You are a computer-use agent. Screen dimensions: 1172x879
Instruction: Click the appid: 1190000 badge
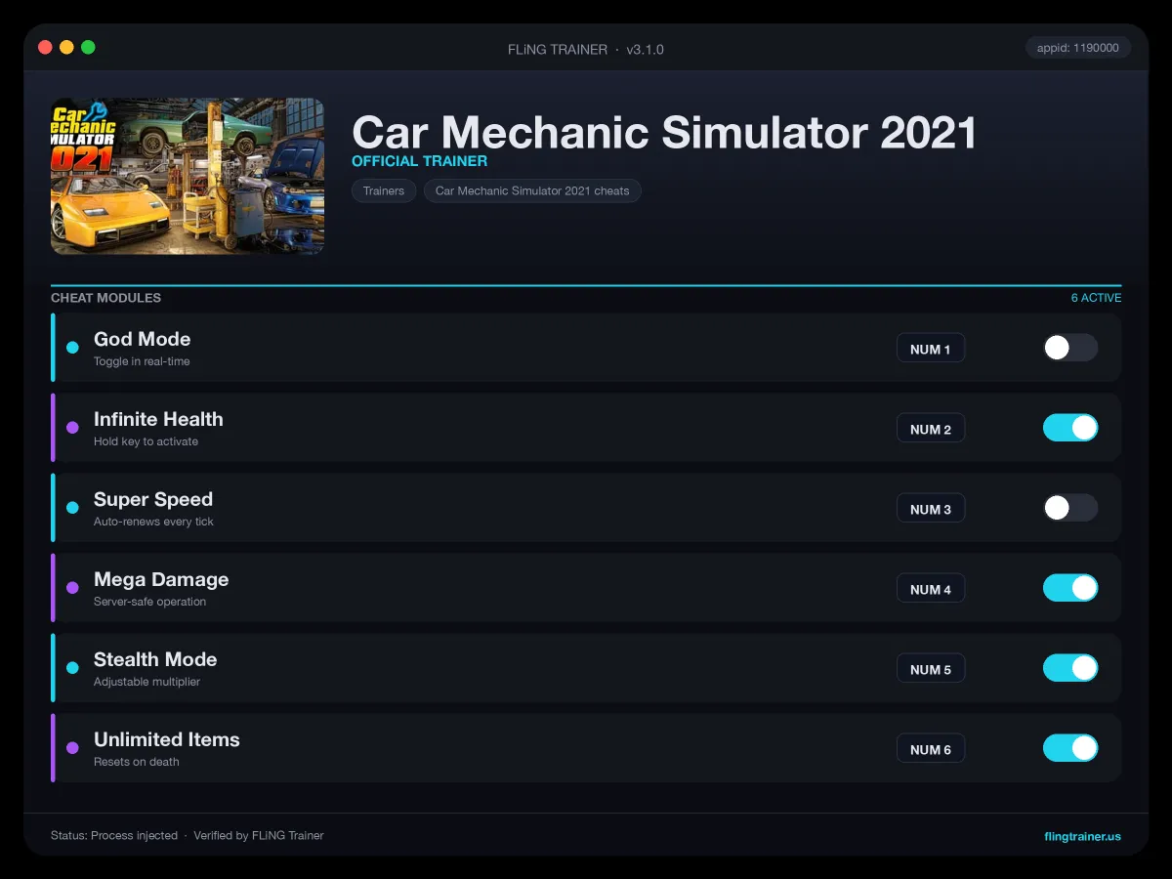[x=1078, y=48]
